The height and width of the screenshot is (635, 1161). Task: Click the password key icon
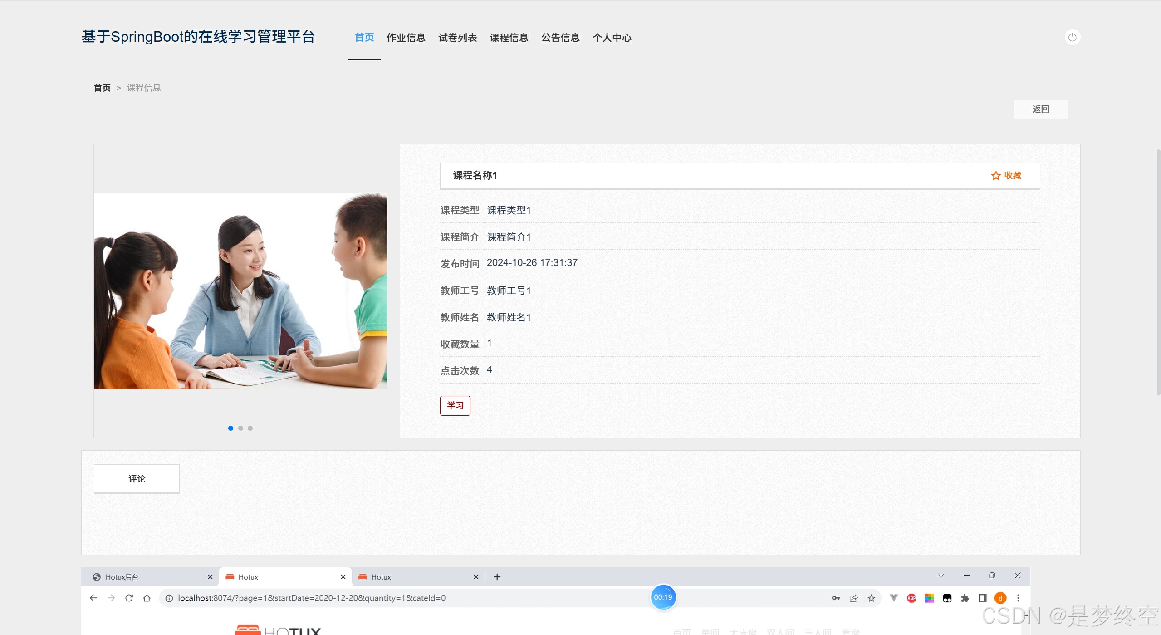point(836,598)
